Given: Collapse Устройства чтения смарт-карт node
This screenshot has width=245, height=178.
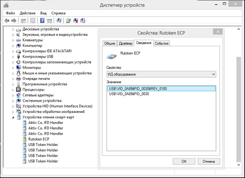Looking at the screenshot, I should [13, 117].
